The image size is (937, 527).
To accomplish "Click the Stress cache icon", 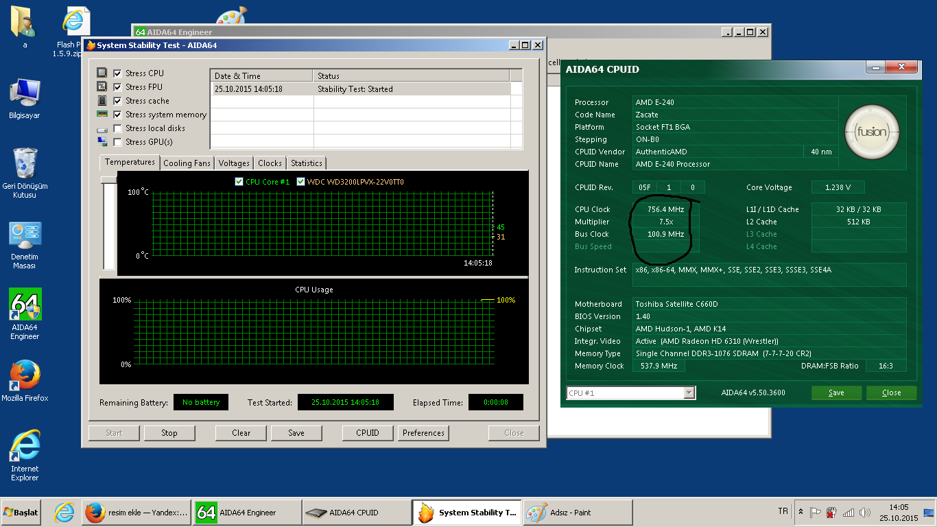I will [102, 100].
